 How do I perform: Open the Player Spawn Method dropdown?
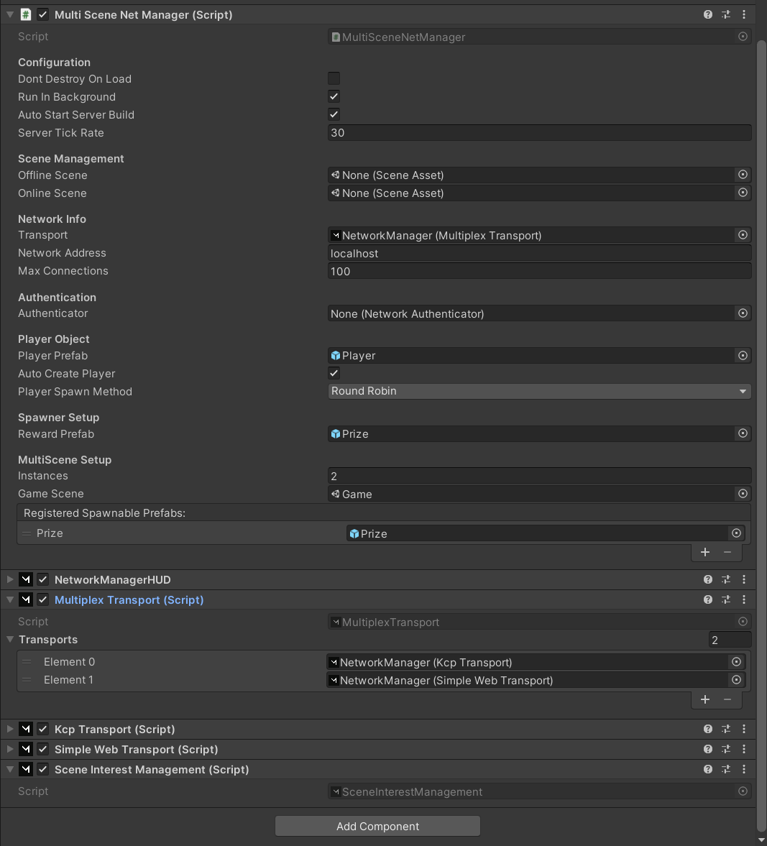pos(538,390)
